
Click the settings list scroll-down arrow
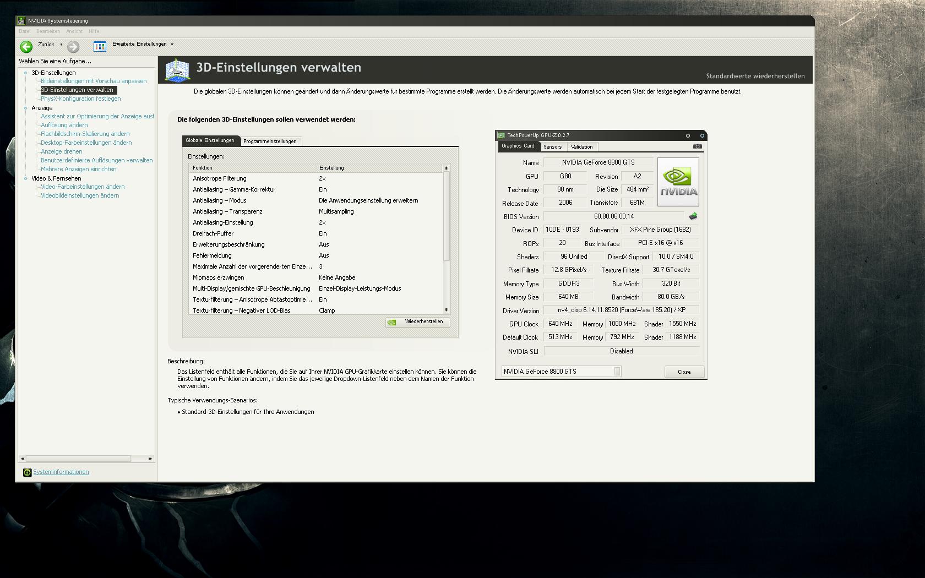pos(447,310)
